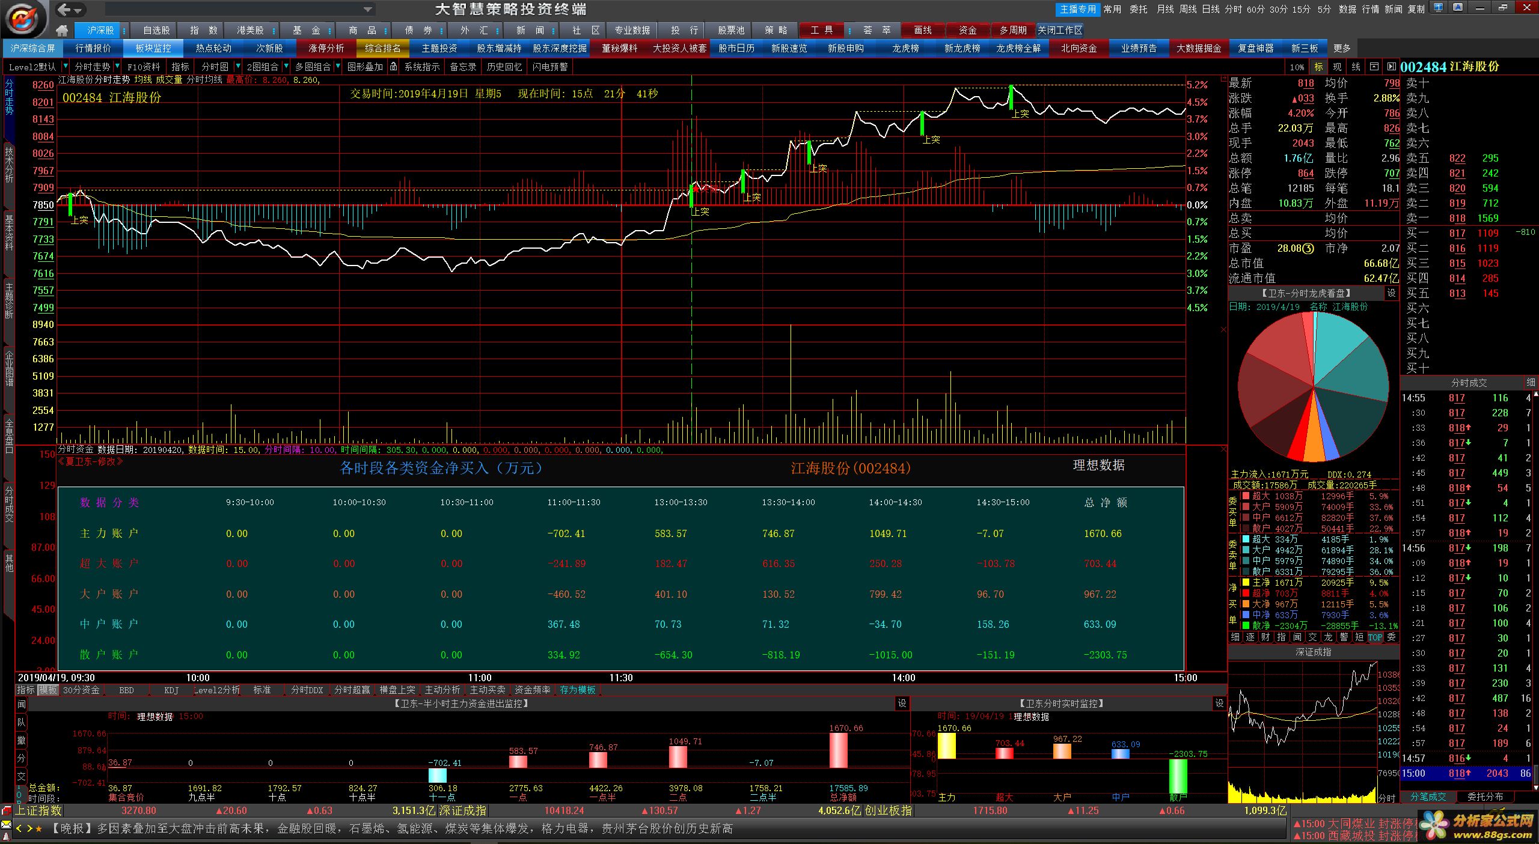Switch to the 日线 period view
This screenshot has height=844, width=1539.
pos(1210,9)
